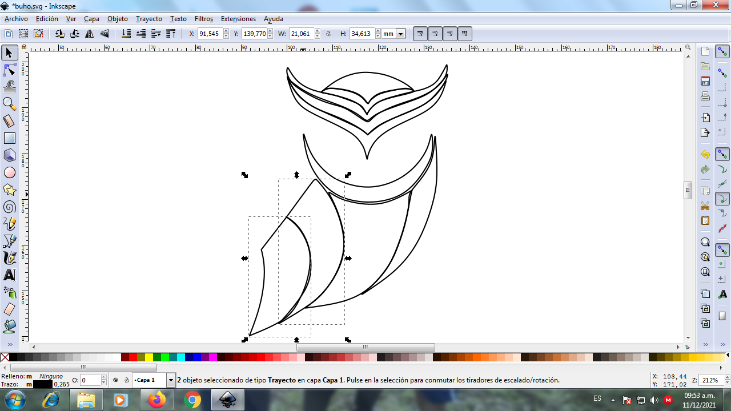The width and height of the screenshot is (731, 411).
Task: Select the Spray tool
Action: [9, 292]
